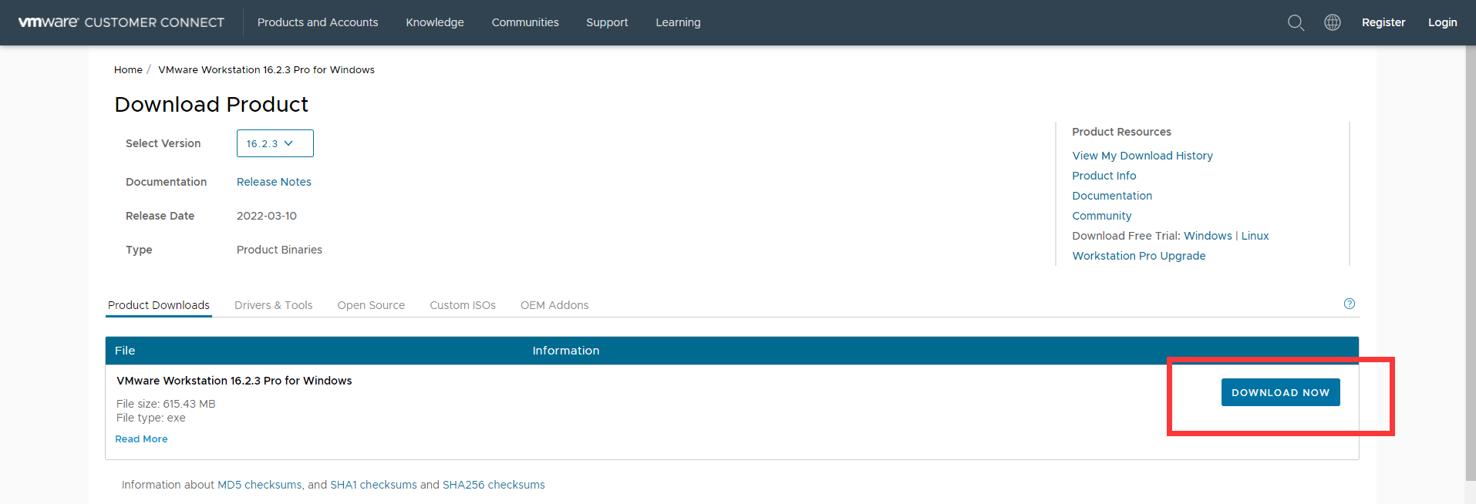Click the Windows free trial link
This screenshot has width=1476, height=504.
click(1208, 236)
